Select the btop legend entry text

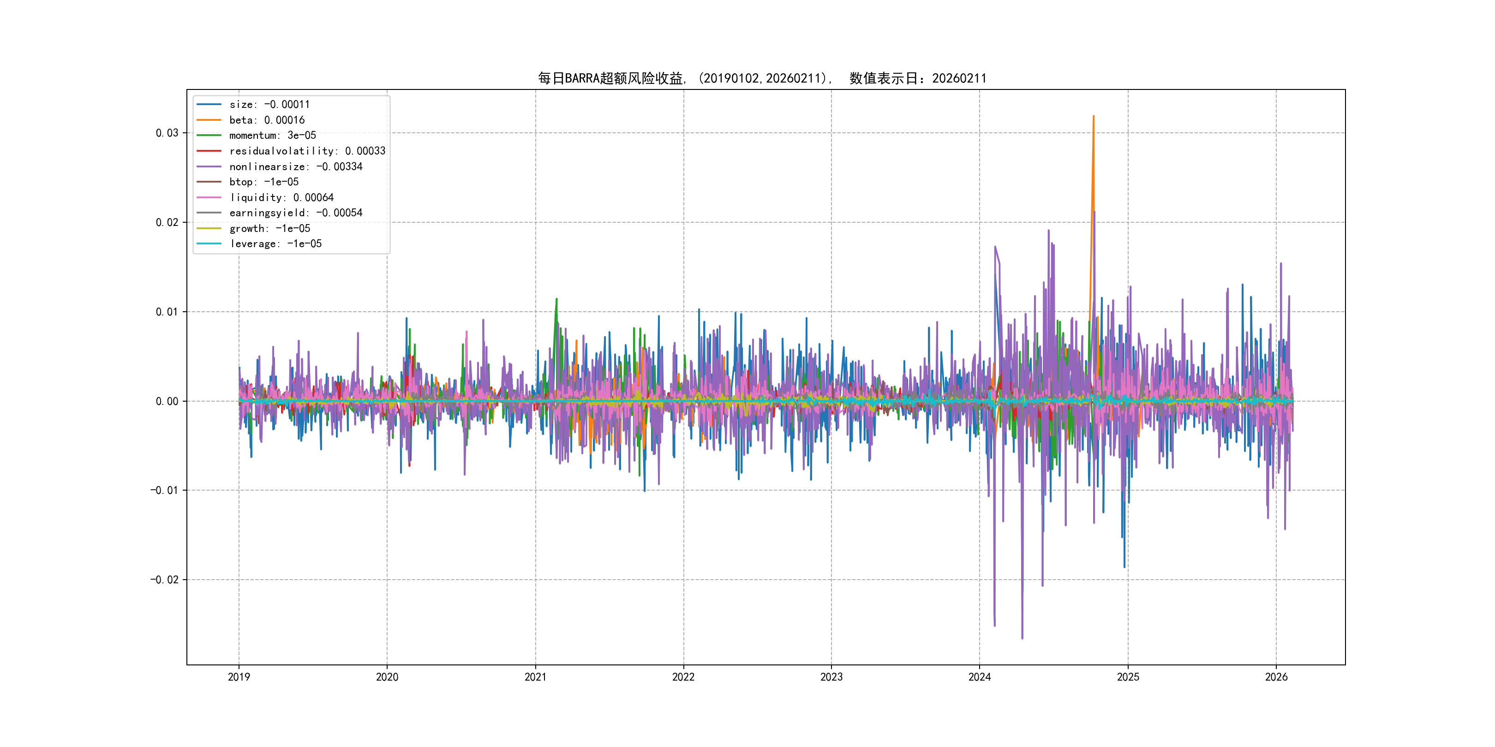click(263, 182)
